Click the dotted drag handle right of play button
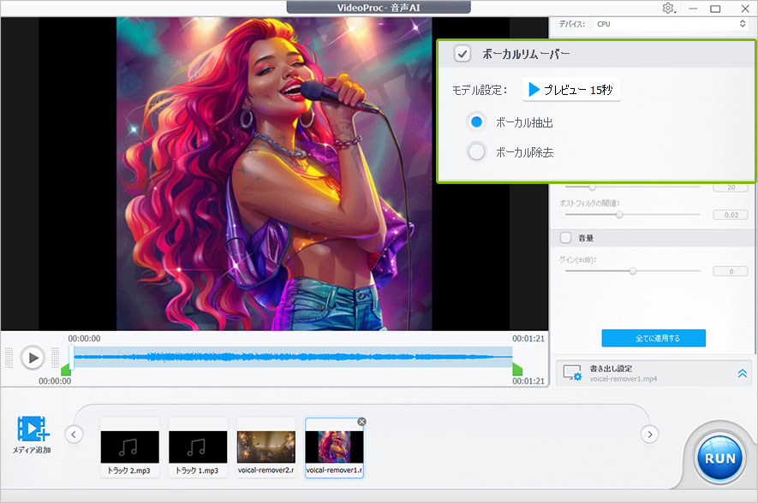 coord(55,358)
